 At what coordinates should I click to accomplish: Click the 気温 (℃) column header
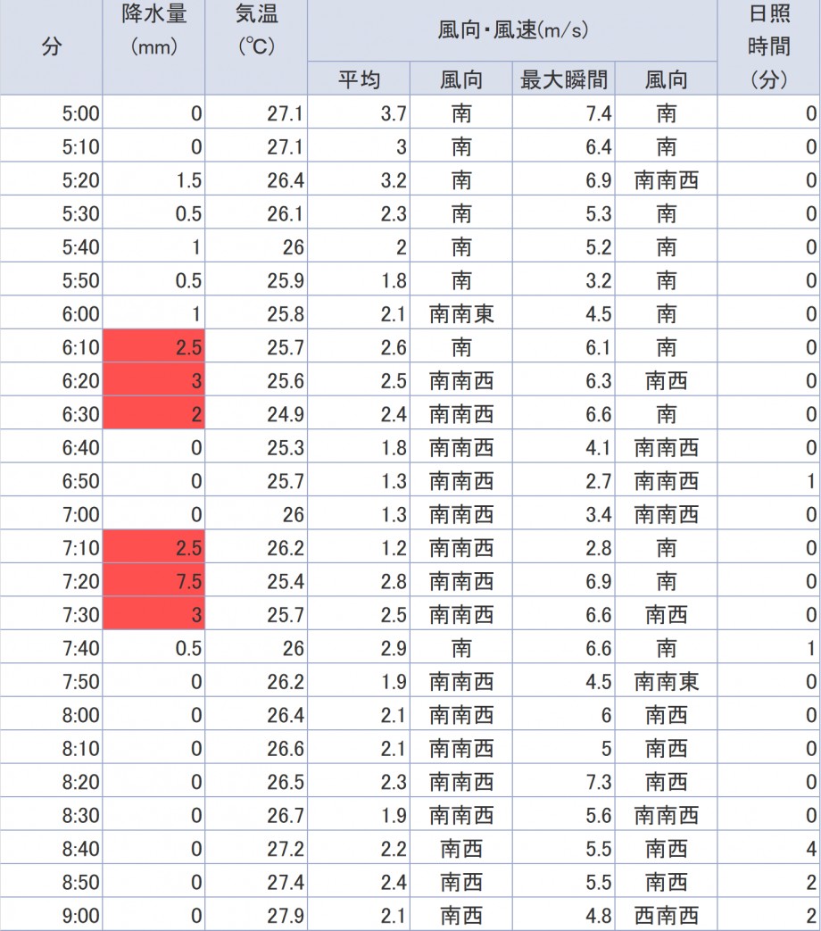256,46
